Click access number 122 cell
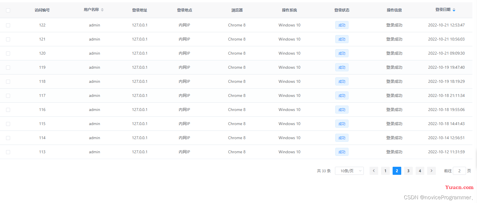477x203 pixels. pos(42,25)
